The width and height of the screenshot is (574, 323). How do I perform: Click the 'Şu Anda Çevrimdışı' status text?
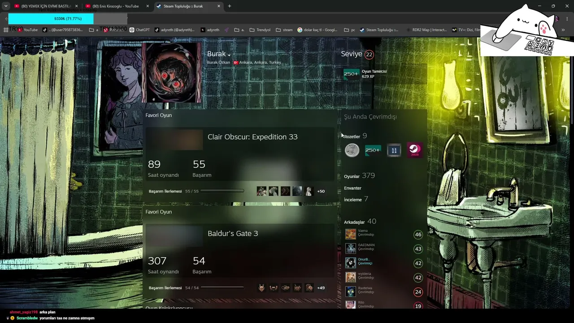point(370,117)
